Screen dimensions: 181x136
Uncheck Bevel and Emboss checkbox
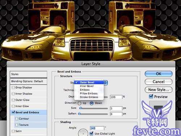click(13, 112)
